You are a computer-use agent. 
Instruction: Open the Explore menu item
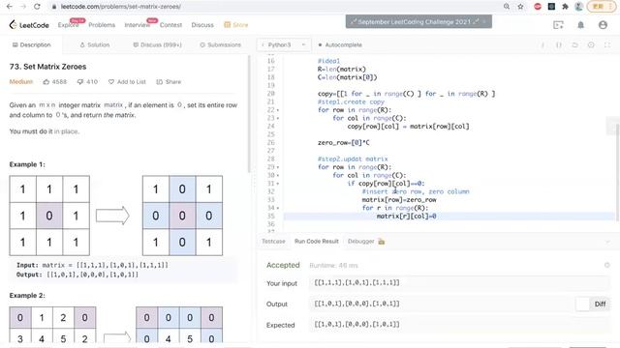68,25
